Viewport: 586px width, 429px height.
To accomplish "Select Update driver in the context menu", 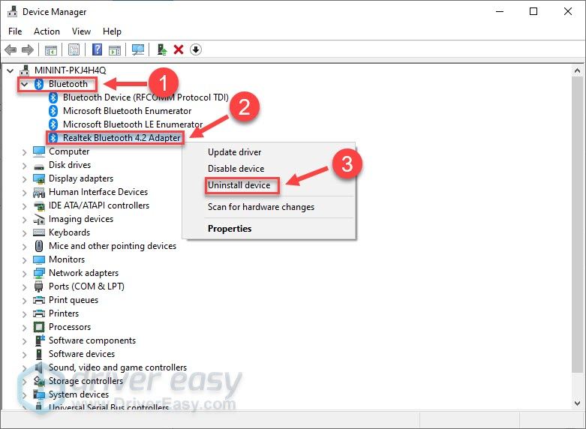I will click(x=234, y=152).
